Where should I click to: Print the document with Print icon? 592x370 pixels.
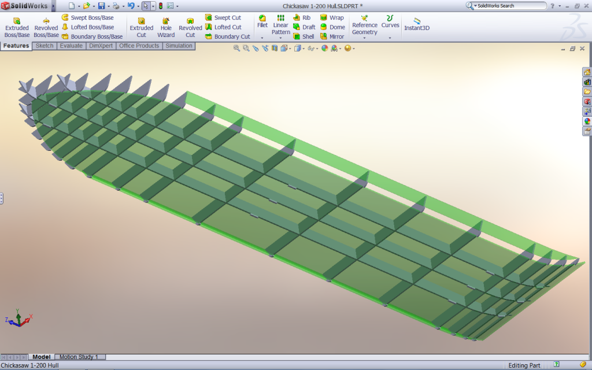(116, 6)
